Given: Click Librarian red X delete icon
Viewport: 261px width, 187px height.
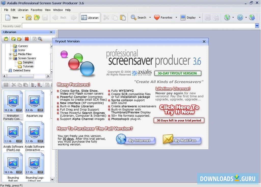Looking at the screenshot, I should 27,39.
